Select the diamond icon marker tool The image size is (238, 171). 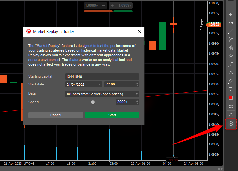click(231, 81)
